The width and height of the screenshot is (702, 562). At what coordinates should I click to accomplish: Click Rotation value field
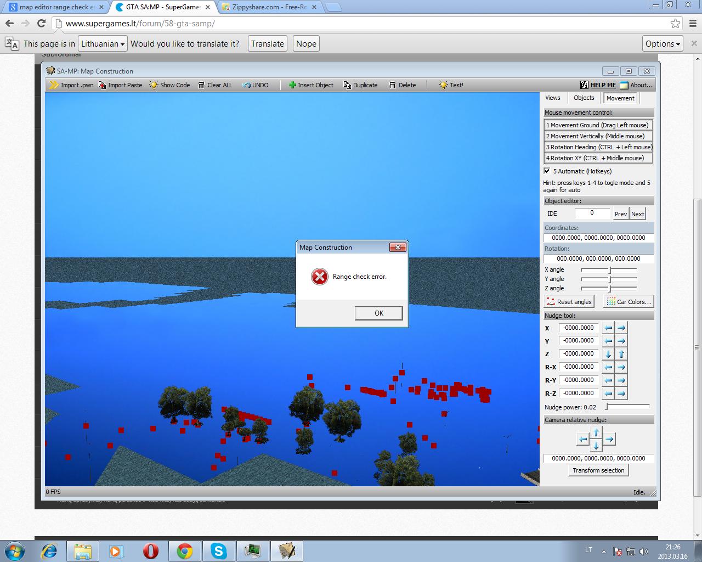click(598, 258)
